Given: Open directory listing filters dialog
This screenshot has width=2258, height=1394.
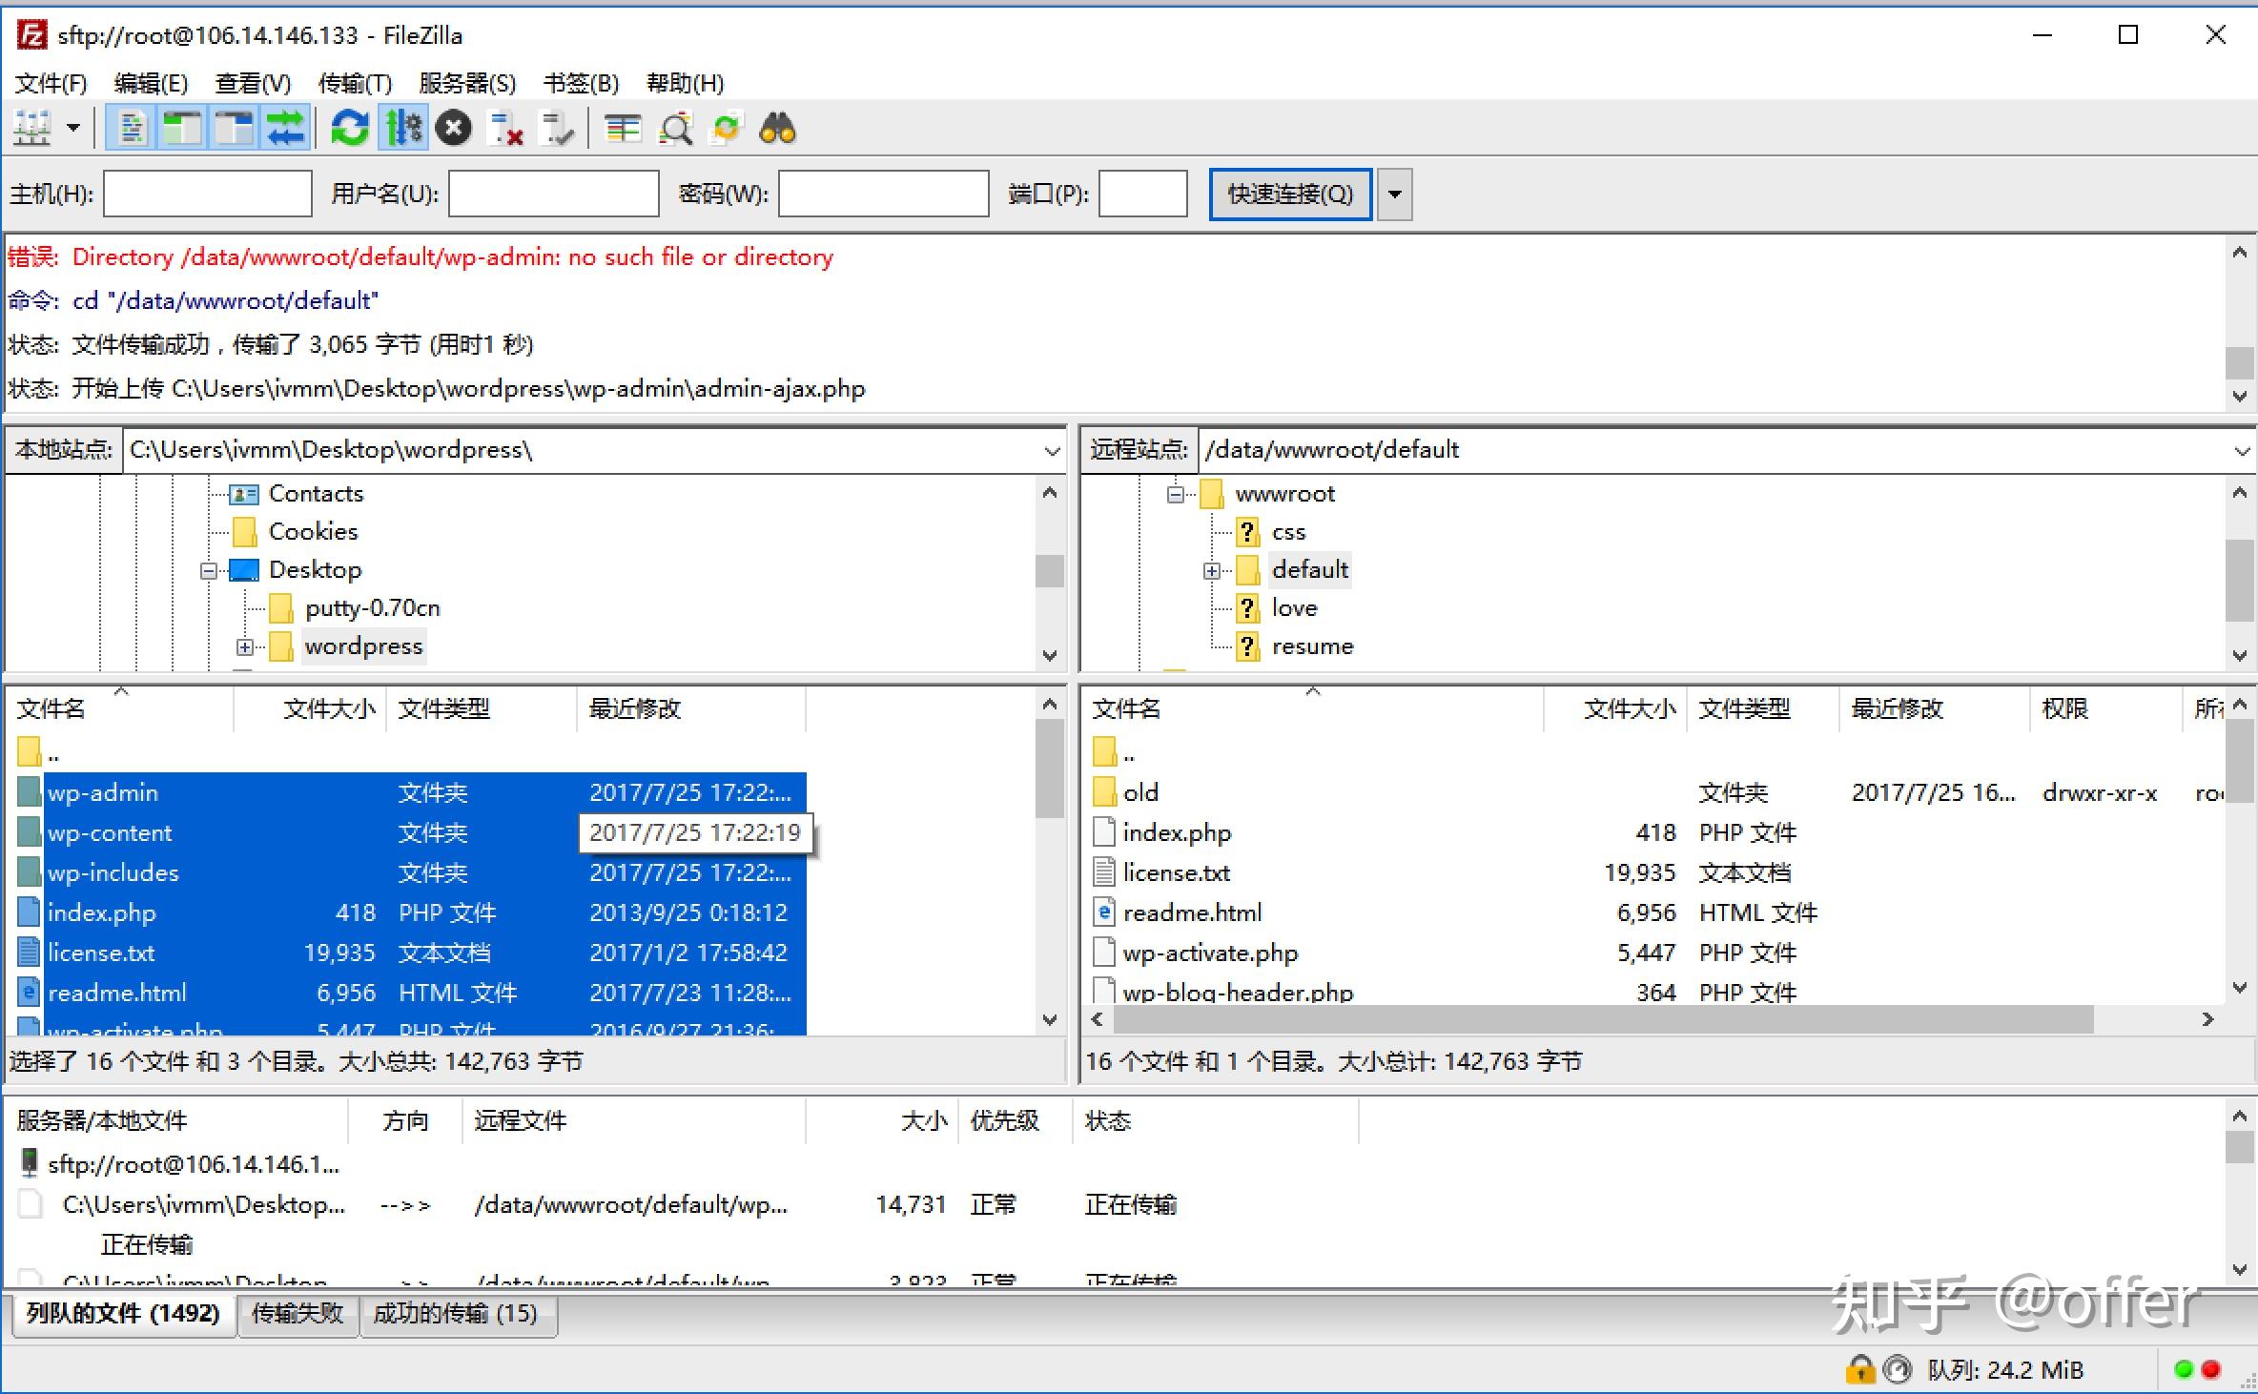Looking at the screenshot, I should 624,128.
